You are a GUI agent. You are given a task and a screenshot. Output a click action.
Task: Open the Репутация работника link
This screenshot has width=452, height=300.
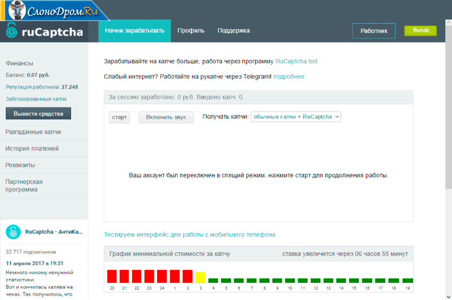42,87
